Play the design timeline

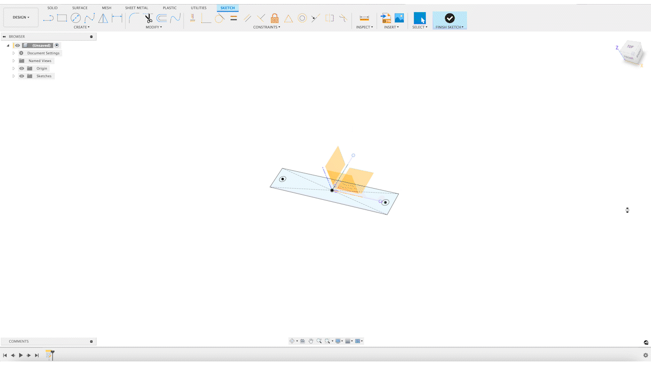tap(21, 355)
